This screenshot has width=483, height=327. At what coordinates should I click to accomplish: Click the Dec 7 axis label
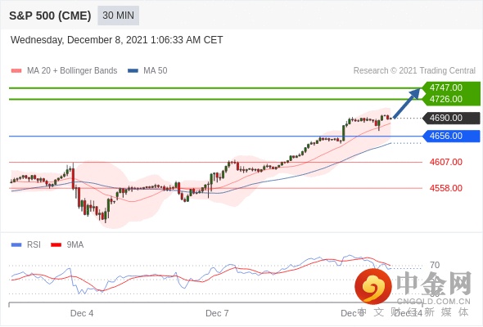pyautogui.click(x=217, y=313)
